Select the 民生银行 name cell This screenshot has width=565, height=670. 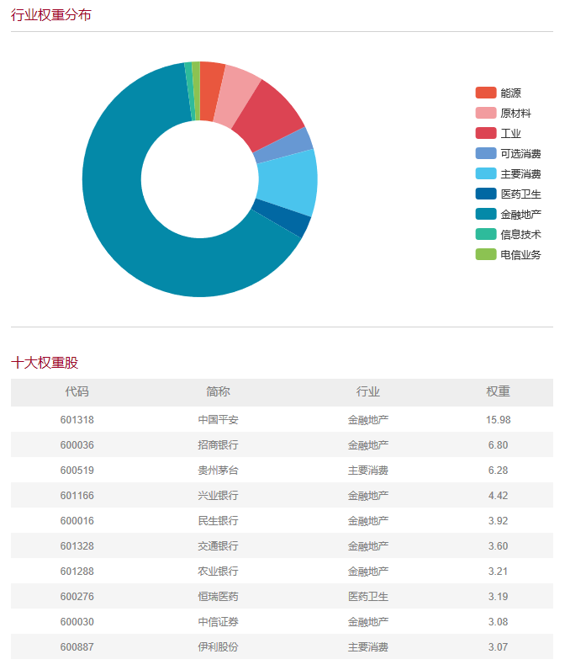(218, 520)
